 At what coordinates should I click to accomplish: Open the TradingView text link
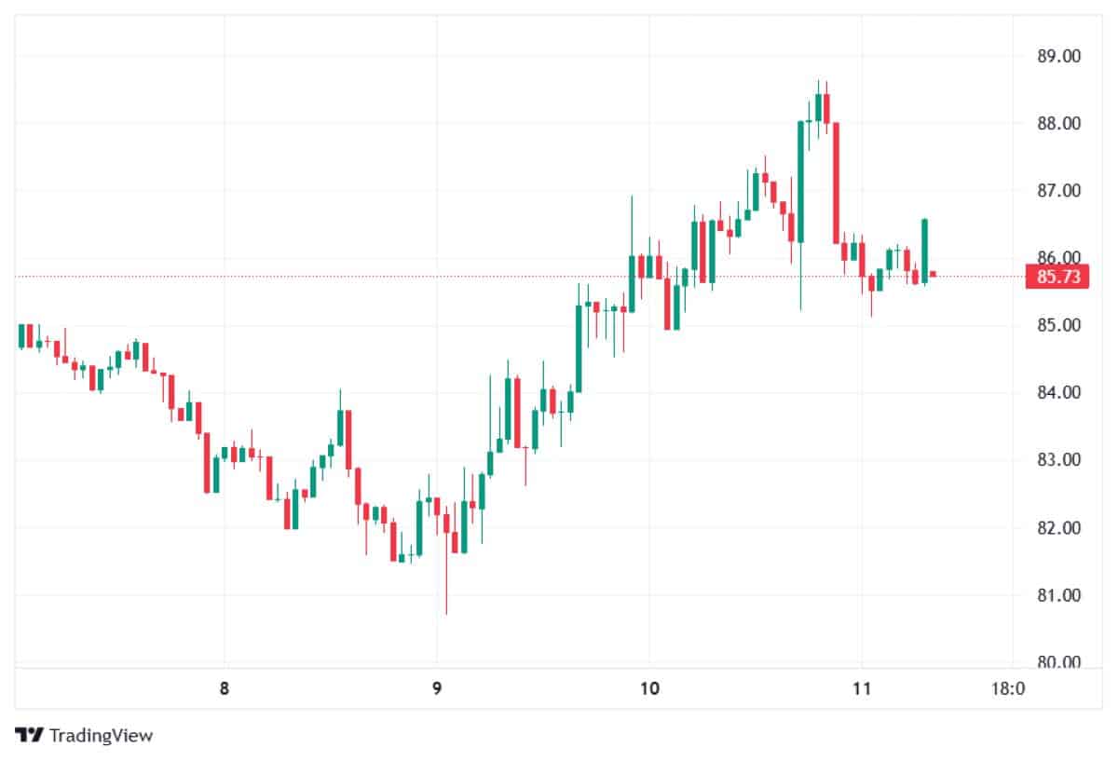coord(101,735)
